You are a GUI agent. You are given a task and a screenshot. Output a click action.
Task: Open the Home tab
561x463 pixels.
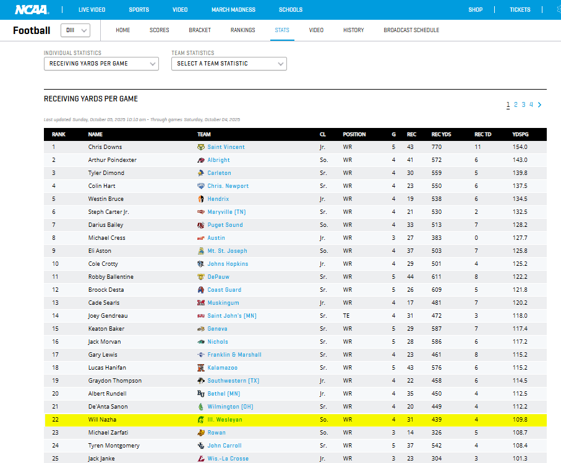coord(122,30)
